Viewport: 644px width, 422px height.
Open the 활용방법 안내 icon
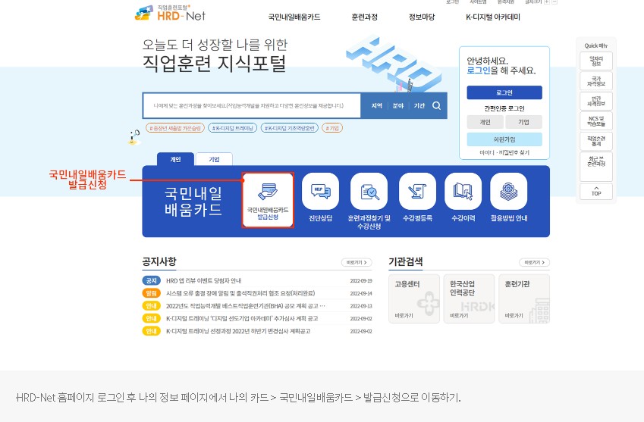(508, 191)
